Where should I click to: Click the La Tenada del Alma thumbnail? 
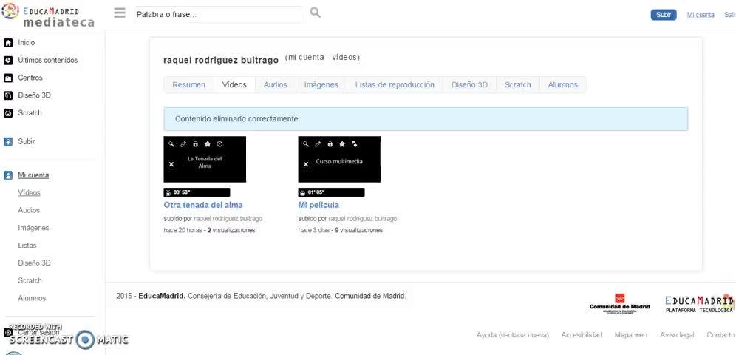[205, 159]
